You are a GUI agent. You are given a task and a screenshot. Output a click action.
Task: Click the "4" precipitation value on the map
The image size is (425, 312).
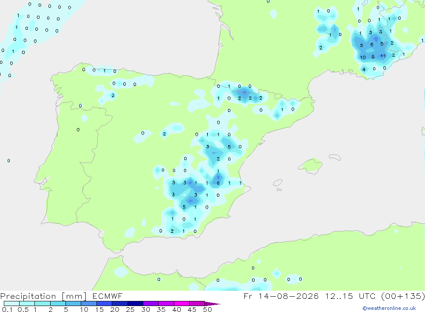point(364,69)
